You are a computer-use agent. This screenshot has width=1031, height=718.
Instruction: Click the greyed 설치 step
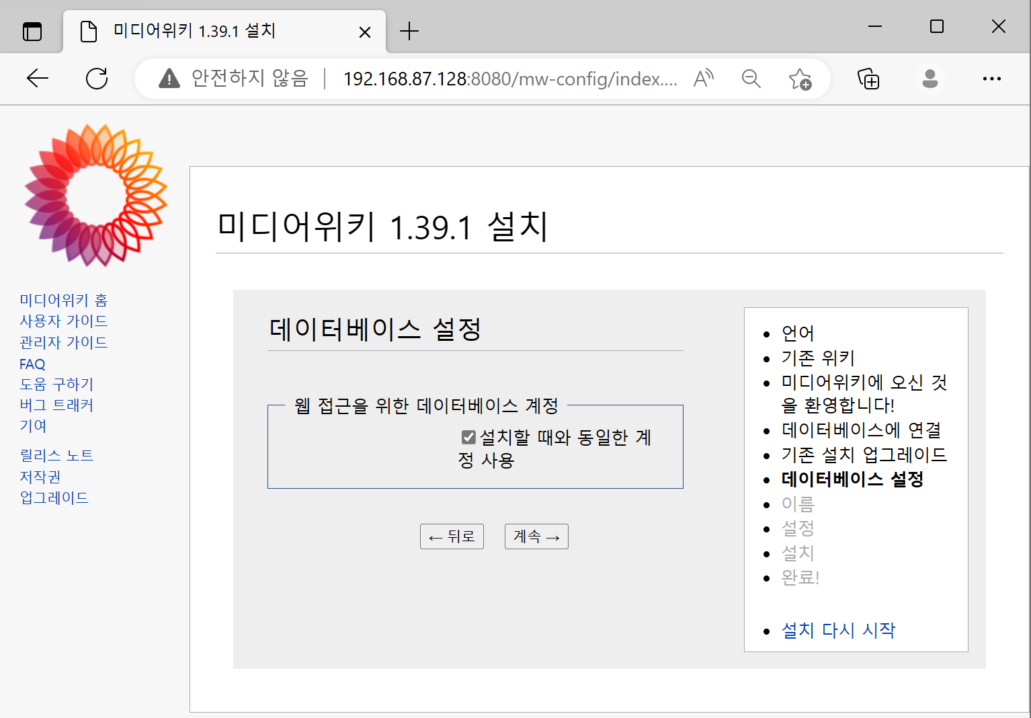[x=798, y=553]
